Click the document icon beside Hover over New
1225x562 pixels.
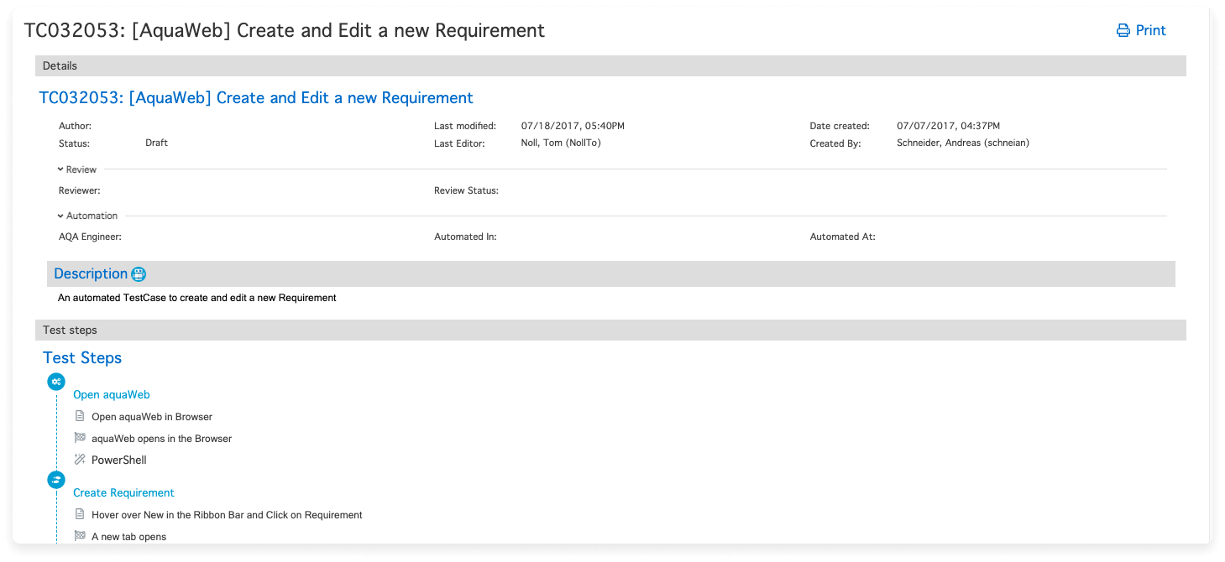click(80, 514)
